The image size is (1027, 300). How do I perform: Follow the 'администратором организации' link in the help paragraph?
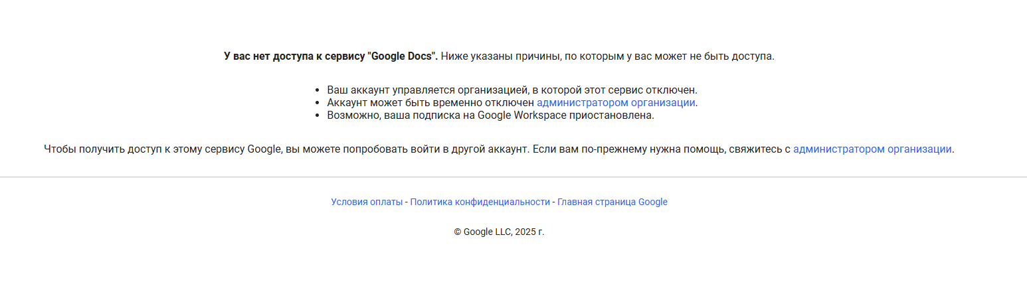coord(872,149)
